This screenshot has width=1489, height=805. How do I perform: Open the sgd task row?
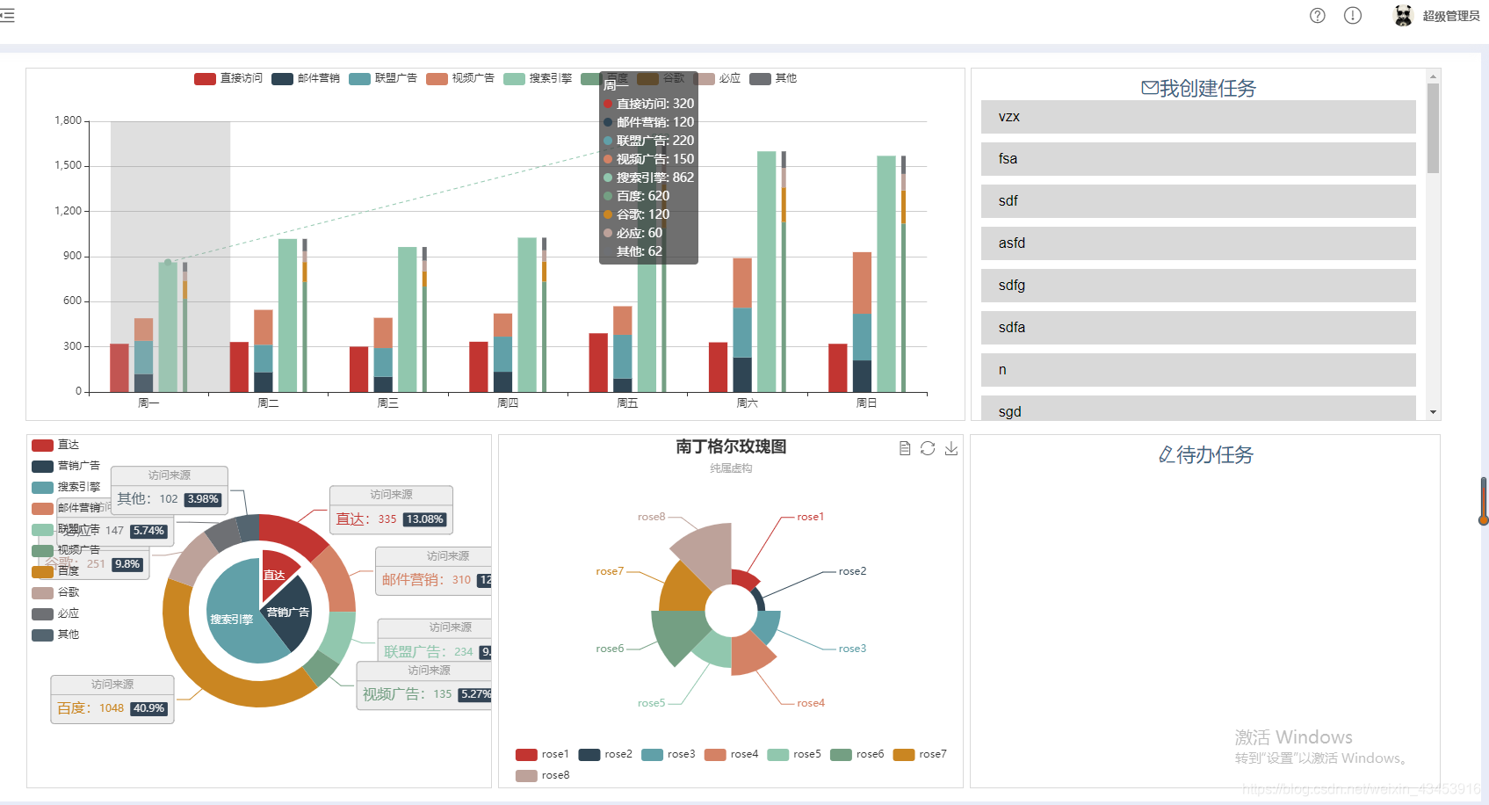1198,408
